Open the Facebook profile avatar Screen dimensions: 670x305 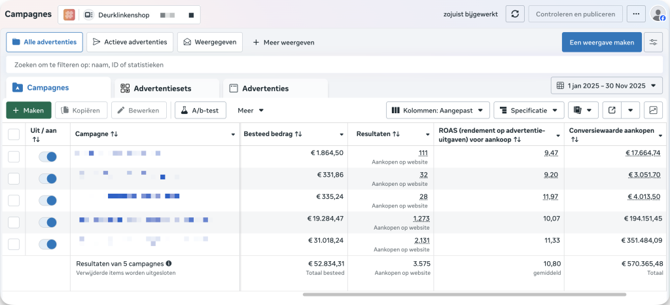point(658,14)
